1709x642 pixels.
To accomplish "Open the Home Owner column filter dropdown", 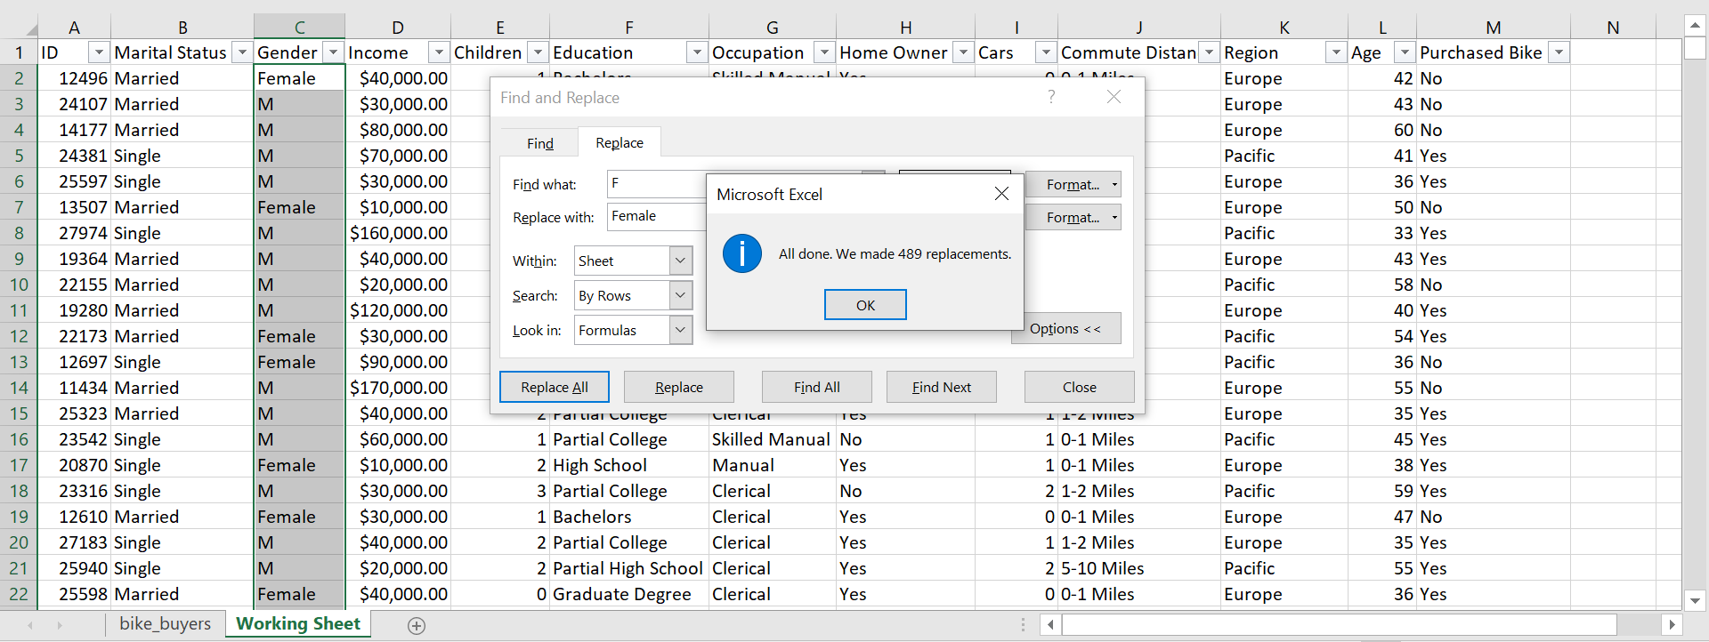I will coord(963,52).
